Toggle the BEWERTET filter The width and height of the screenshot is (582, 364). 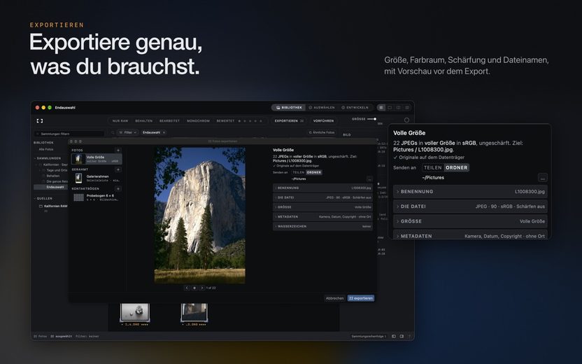pos(226,120)
